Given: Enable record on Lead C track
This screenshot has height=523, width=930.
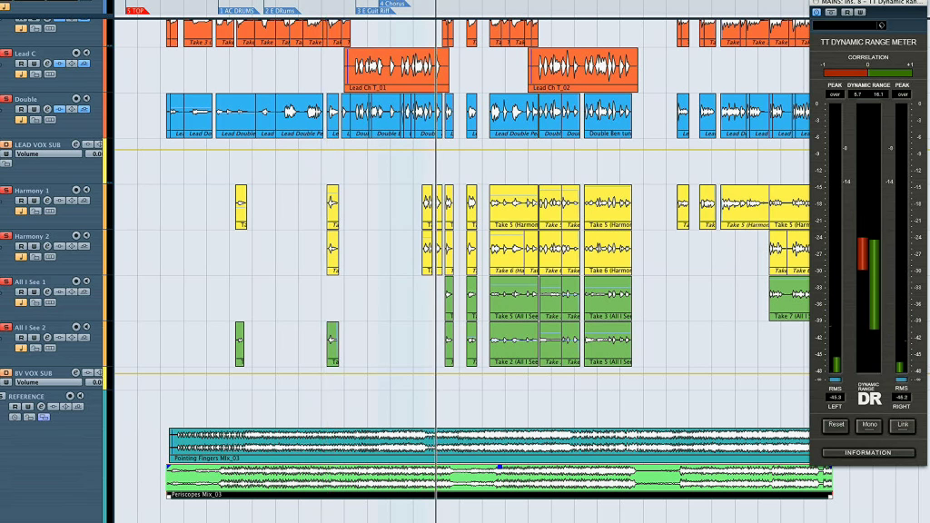Looking at the screenshot, I should [76, 53].
